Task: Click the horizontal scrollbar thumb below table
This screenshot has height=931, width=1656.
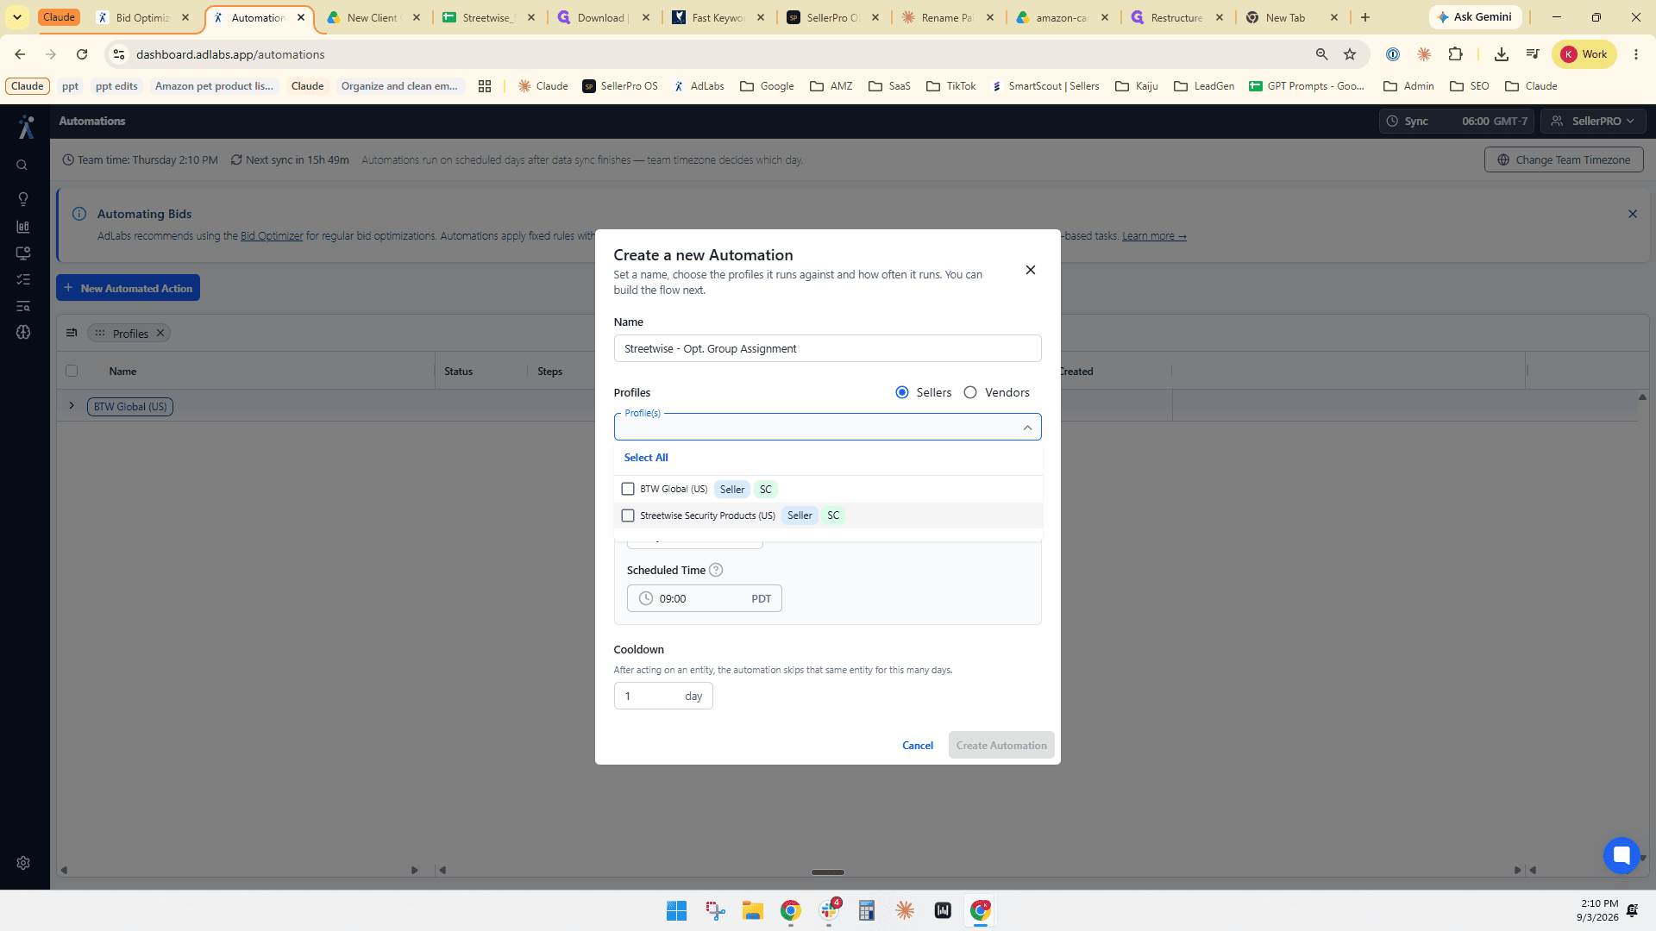Action: click(x=828, y=872)
